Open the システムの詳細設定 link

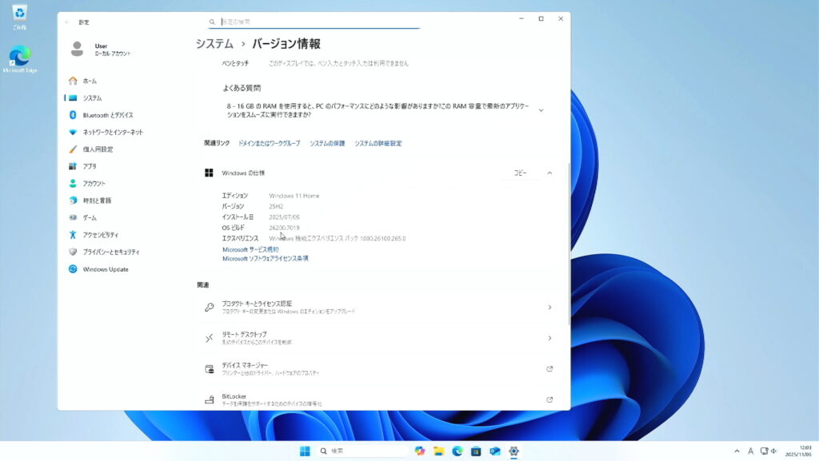coord(378,144)
